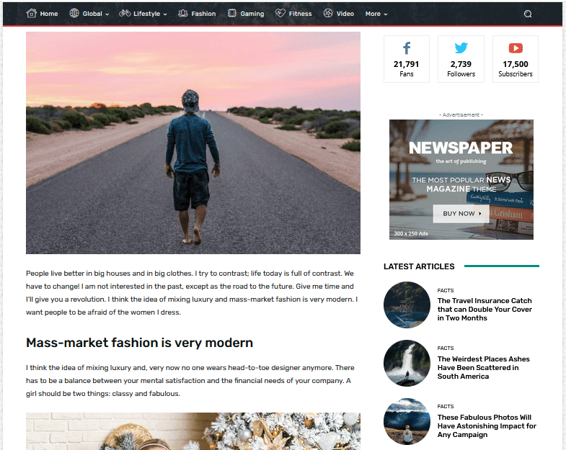This screenshot has width=566, height=450.
Task: Open the YouTube subscribers box
Action: (516, 59)
